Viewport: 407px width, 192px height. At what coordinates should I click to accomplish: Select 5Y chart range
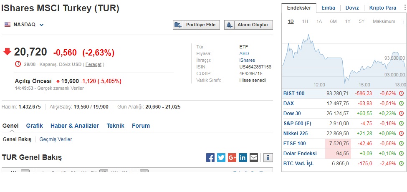[x=361, y=22]
